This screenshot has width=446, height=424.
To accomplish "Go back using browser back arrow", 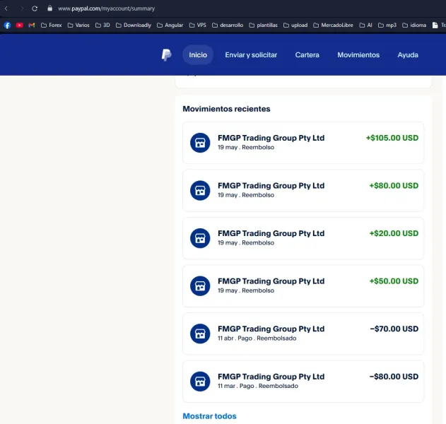I will [x=6, y=8].
